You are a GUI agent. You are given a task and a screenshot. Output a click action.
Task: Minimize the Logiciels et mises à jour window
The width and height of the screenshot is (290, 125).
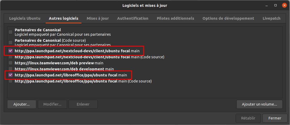point(267,6)
